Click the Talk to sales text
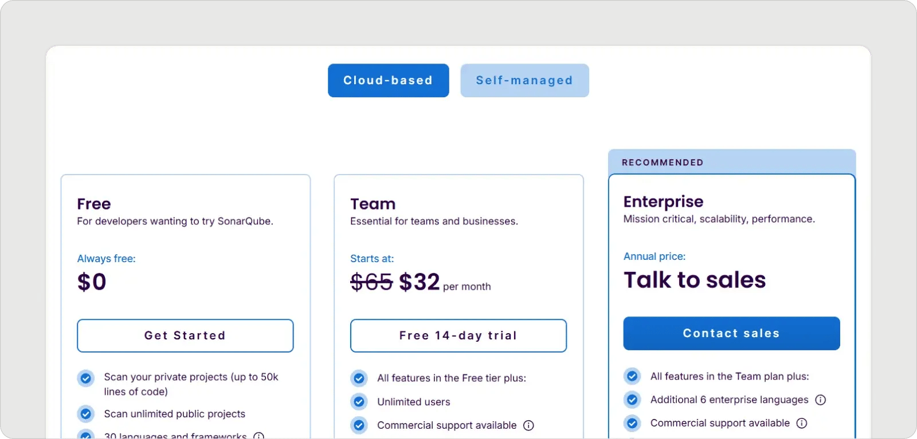This screenshot has height=439, width=917. point(695,280)
